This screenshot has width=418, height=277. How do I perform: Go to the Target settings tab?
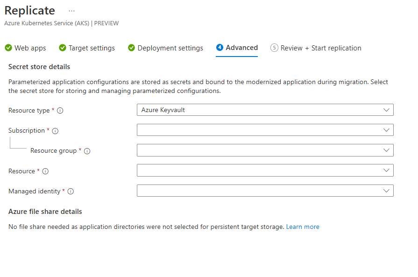[x=87, y=48]
